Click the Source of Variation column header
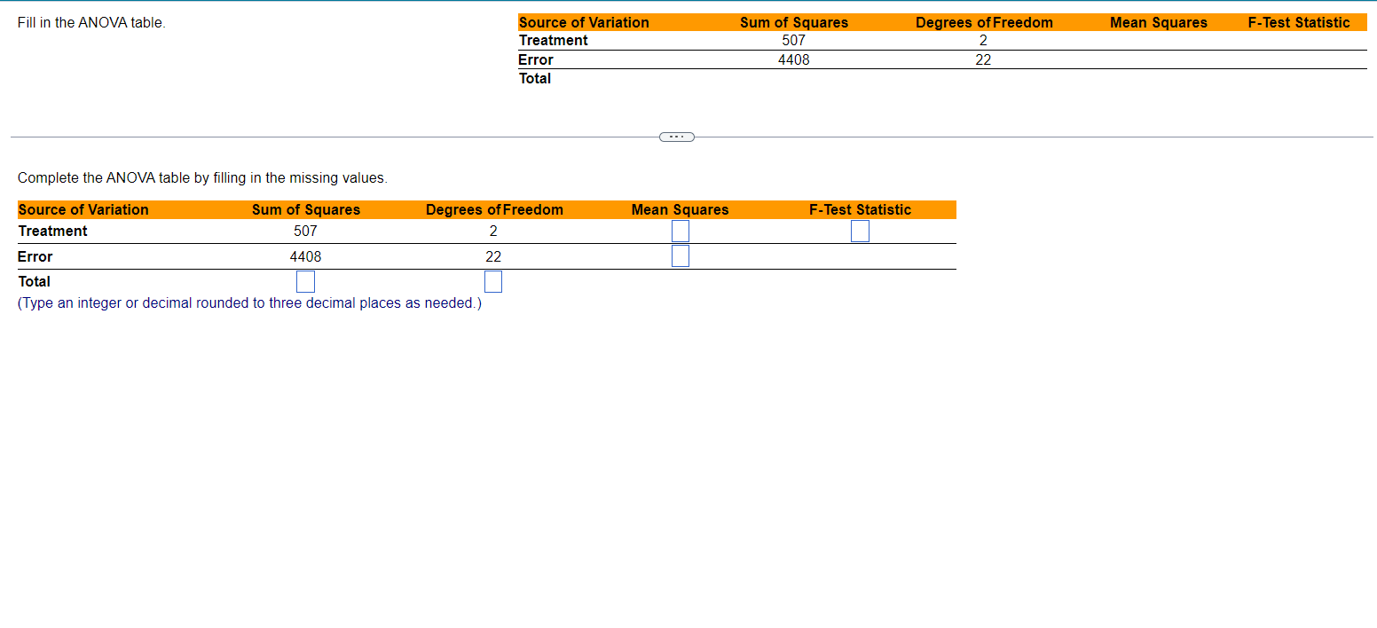Screen dimensions: 1377x628 [x=83, y=209]
